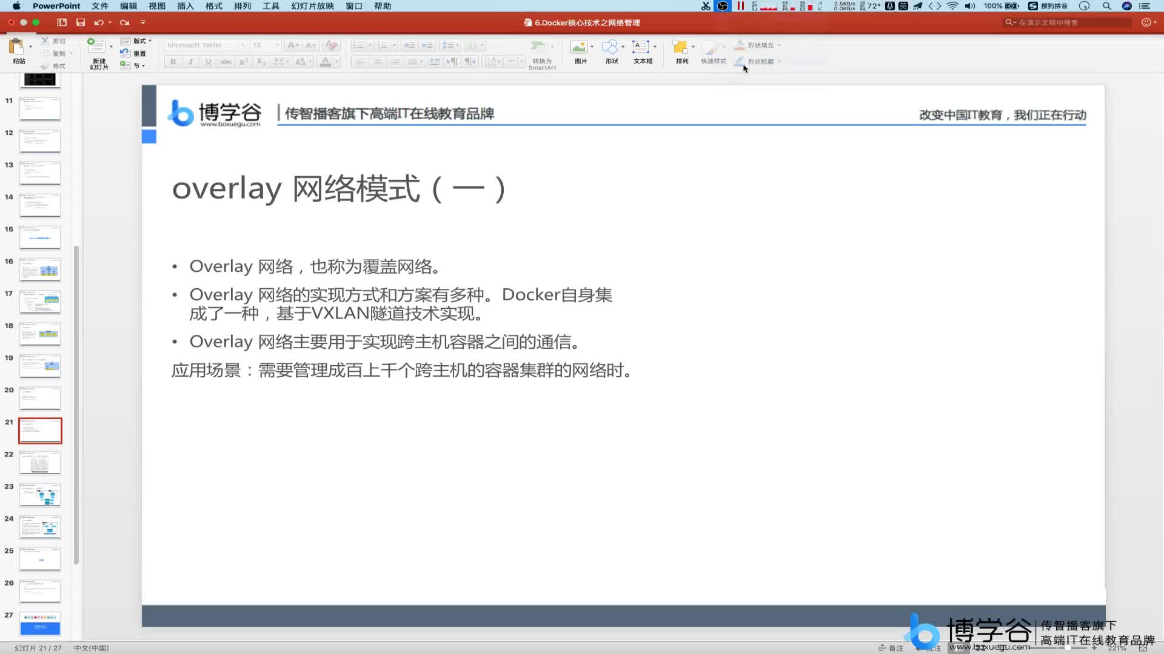Screen dimensions: 1164x654
Task: Select slide 19 thumbnail
Action: (x=40, y=366)
